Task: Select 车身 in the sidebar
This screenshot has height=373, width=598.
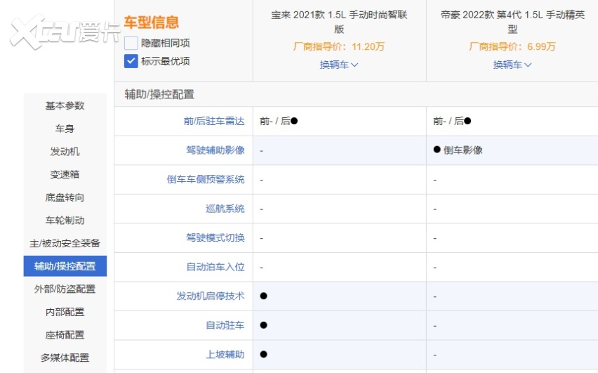Action: [65, 129]
